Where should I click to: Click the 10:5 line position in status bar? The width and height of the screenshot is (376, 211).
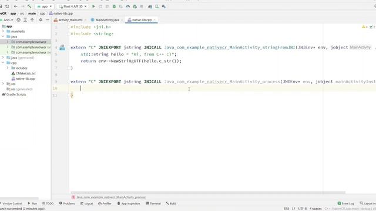coord(286,209)
